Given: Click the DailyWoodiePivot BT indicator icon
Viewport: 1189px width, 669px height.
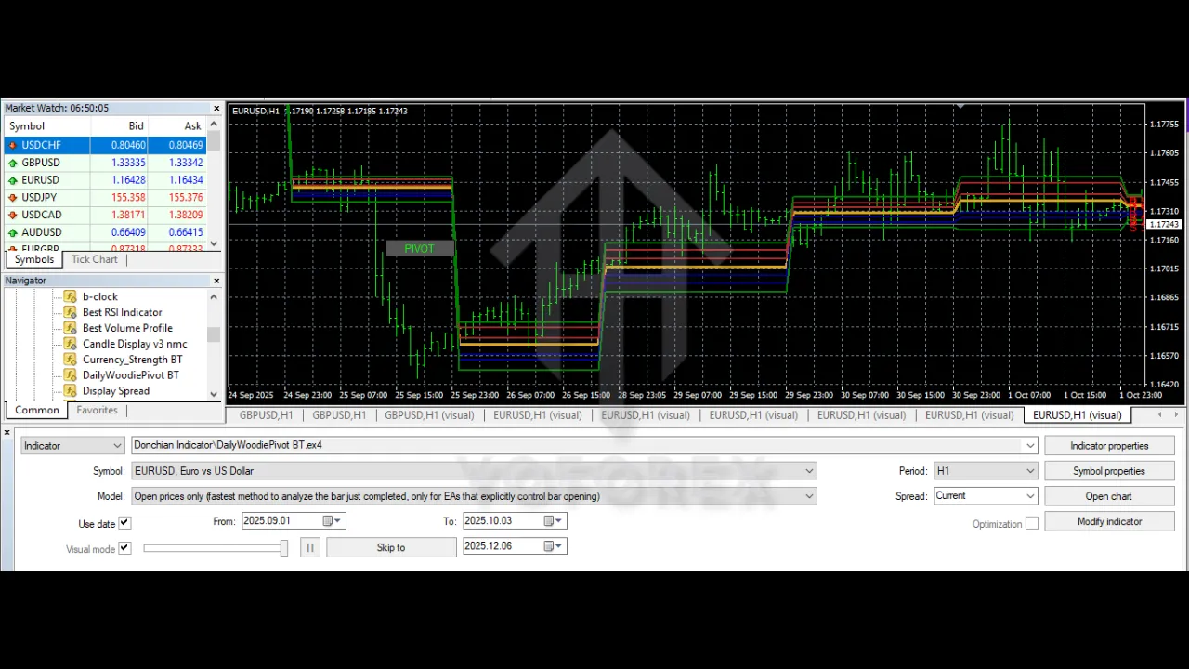Looking at the screenshot, I should tap(70, 375).
